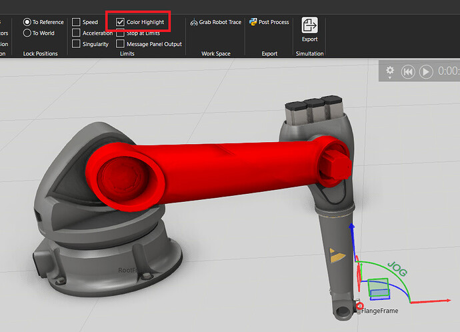The image size is (460, 332).
Task: Select the To World radio button
Action: click(x=27, y=33)
